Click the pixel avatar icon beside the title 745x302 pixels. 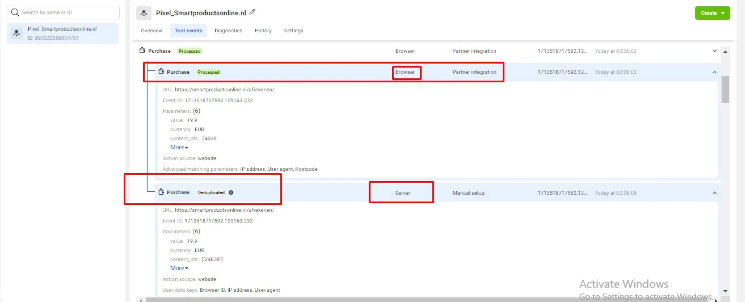[x=144, y=13]
